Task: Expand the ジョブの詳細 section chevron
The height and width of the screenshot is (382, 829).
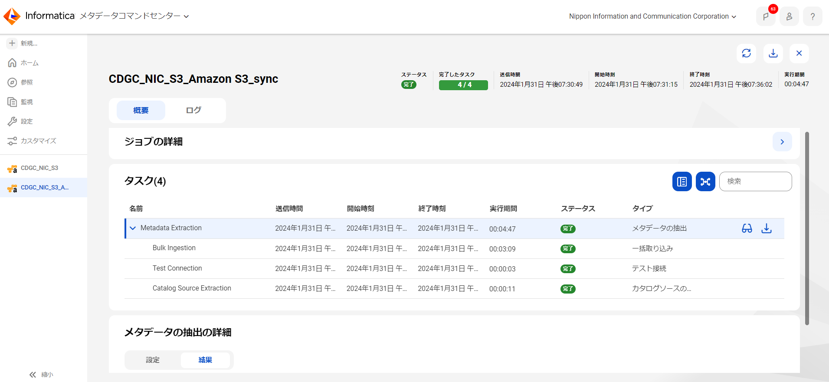Action: click(x=782, y=142)
